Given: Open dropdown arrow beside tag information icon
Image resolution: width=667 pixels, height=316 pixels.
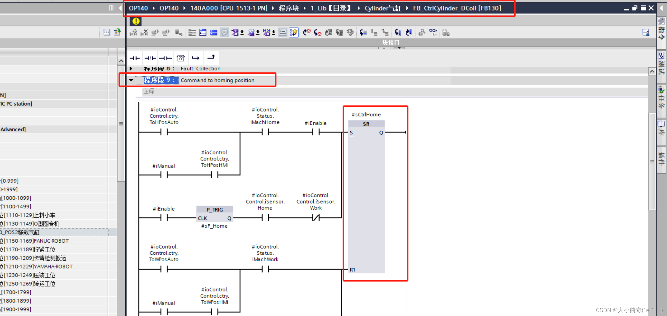Looking at the screenshot, I should (258, 32).
